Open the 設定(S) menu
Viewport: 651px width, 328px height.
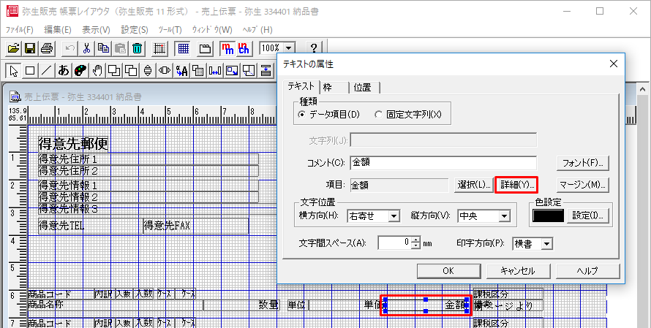pyautogui.click(x=135, y=30)
